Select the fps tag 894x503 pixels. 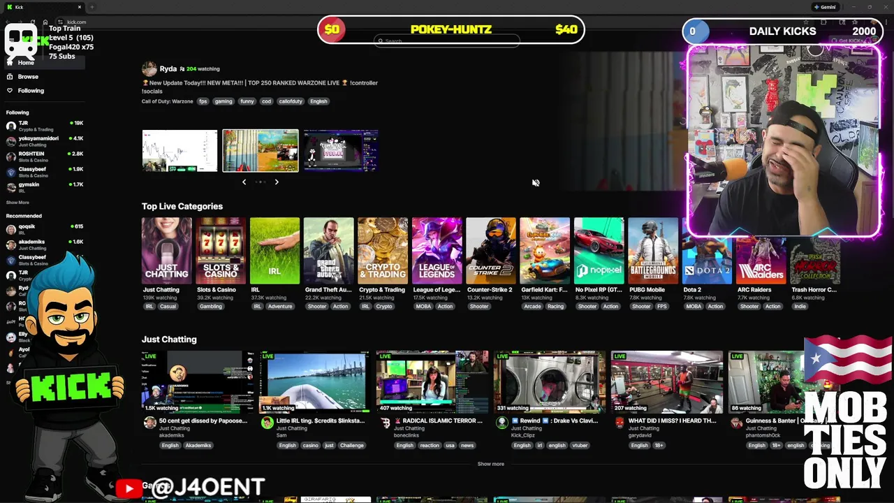pyautogui.click(x=203, y=101)
